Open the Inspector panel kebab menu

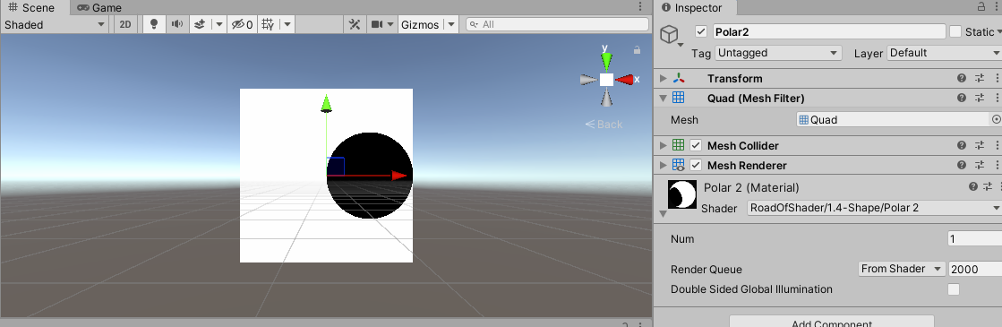996,7
